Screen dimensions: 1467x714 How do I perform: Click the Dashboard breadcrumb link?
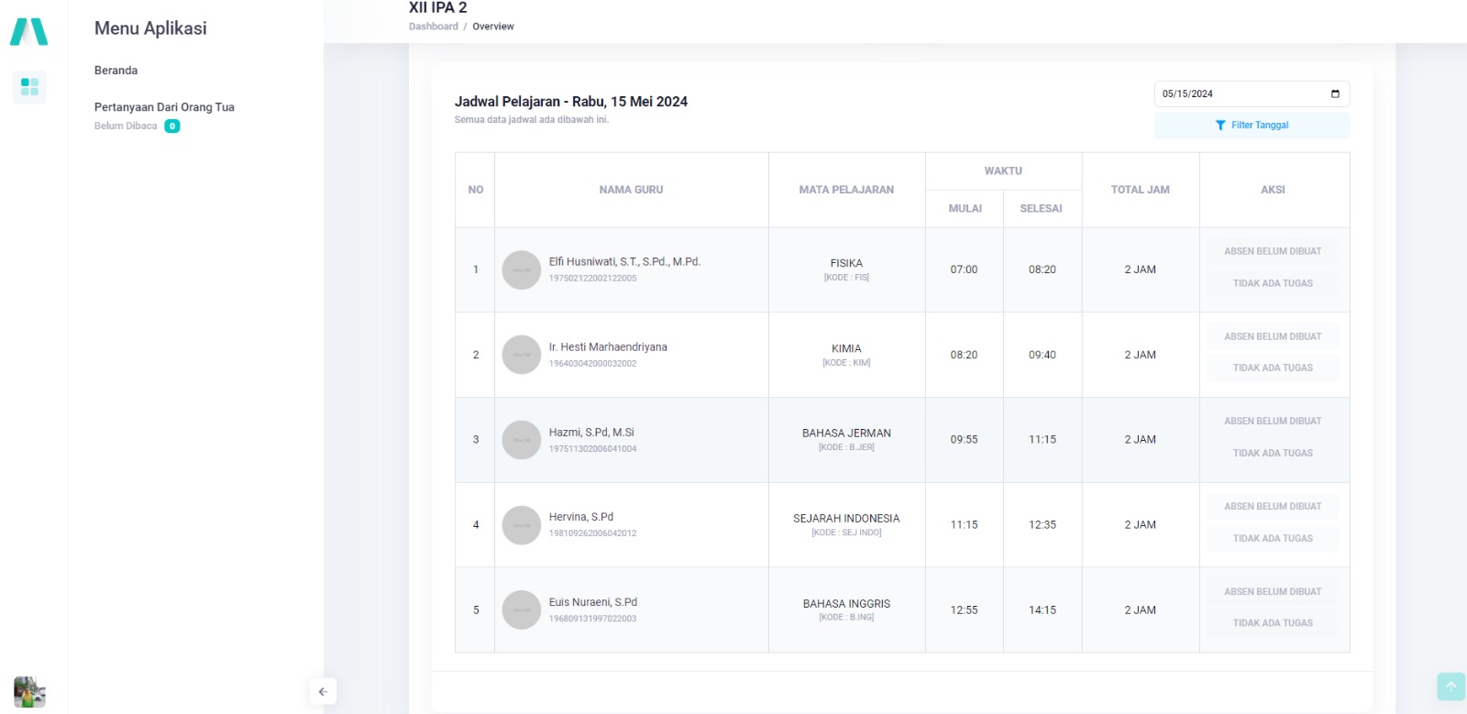433,27
